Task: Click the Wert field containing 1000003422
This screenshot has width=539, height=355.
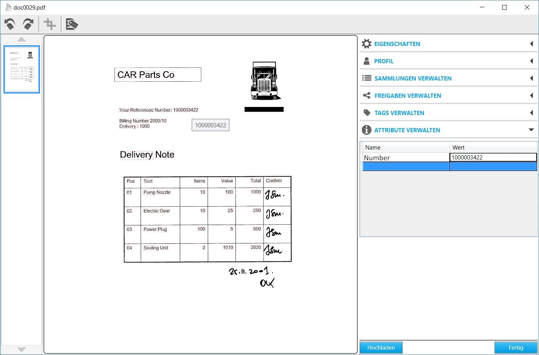Action: pyautogui.click(x=493, y=157)
